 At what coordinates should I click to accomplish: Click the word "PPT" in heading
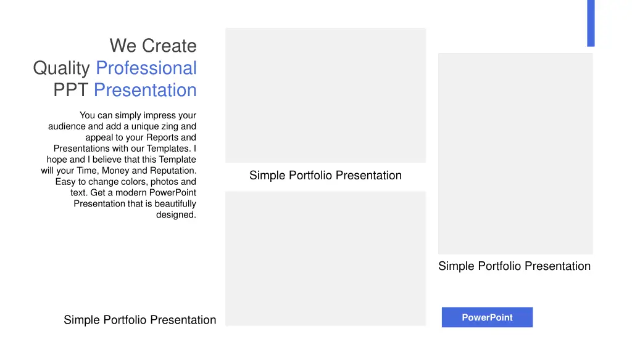click(x=70, y=90)
